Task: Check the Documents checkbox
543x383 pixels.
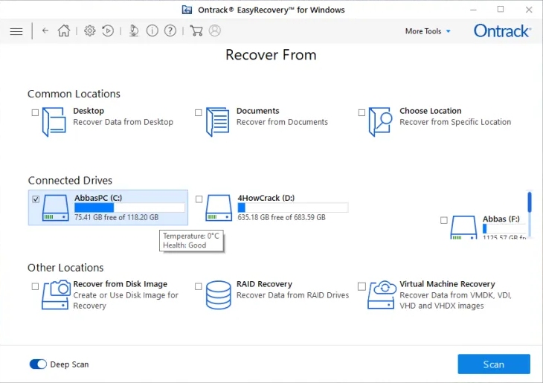Action: [199, 112]
